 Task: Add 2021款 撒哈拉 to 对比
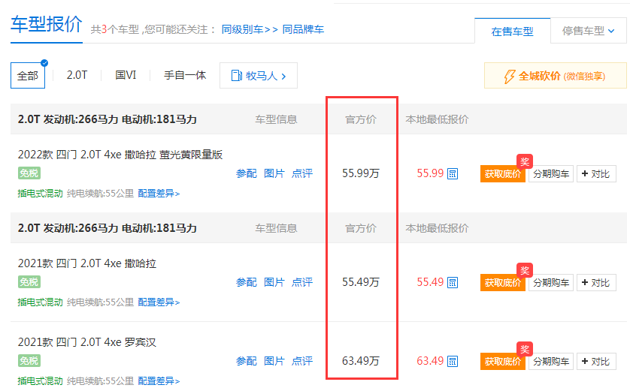point(596,283)
